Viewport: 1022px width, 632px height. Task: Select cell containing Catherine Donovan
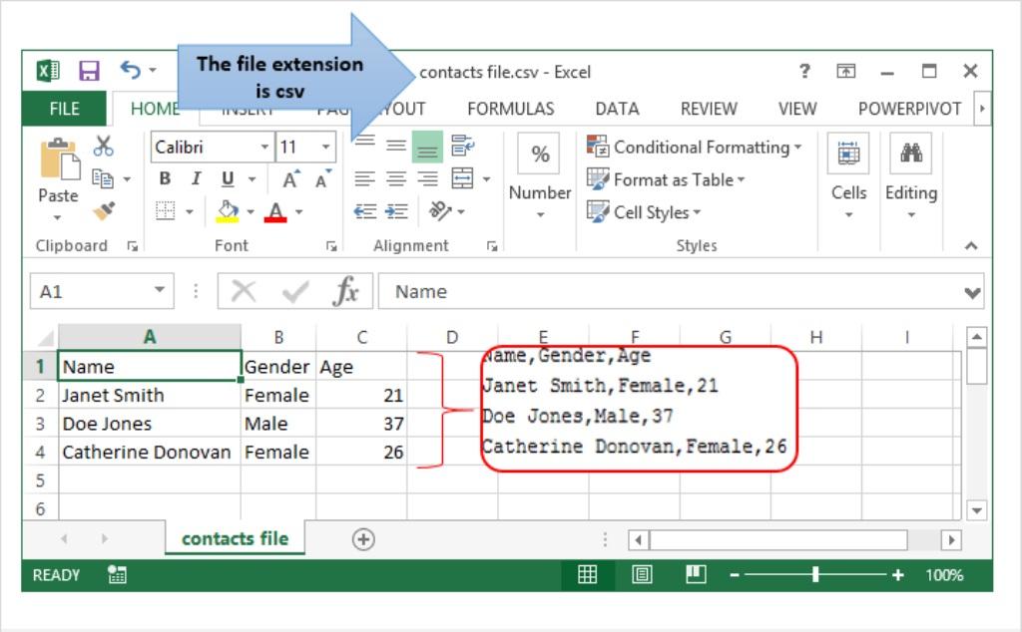pyautogui.click(x=150, y=452)
